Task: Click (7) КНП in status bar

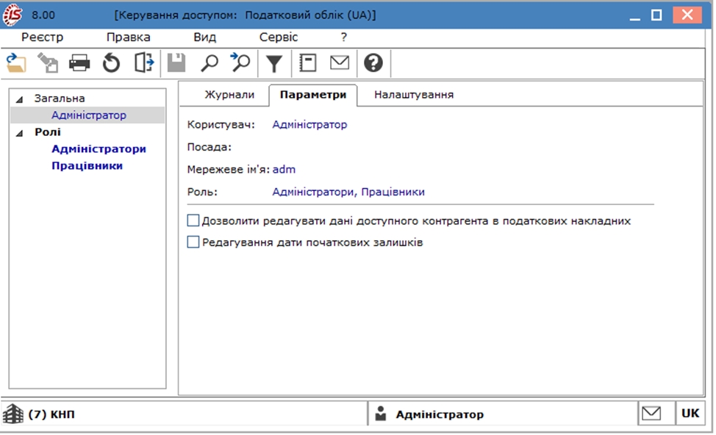Action: tap(51, 414)
